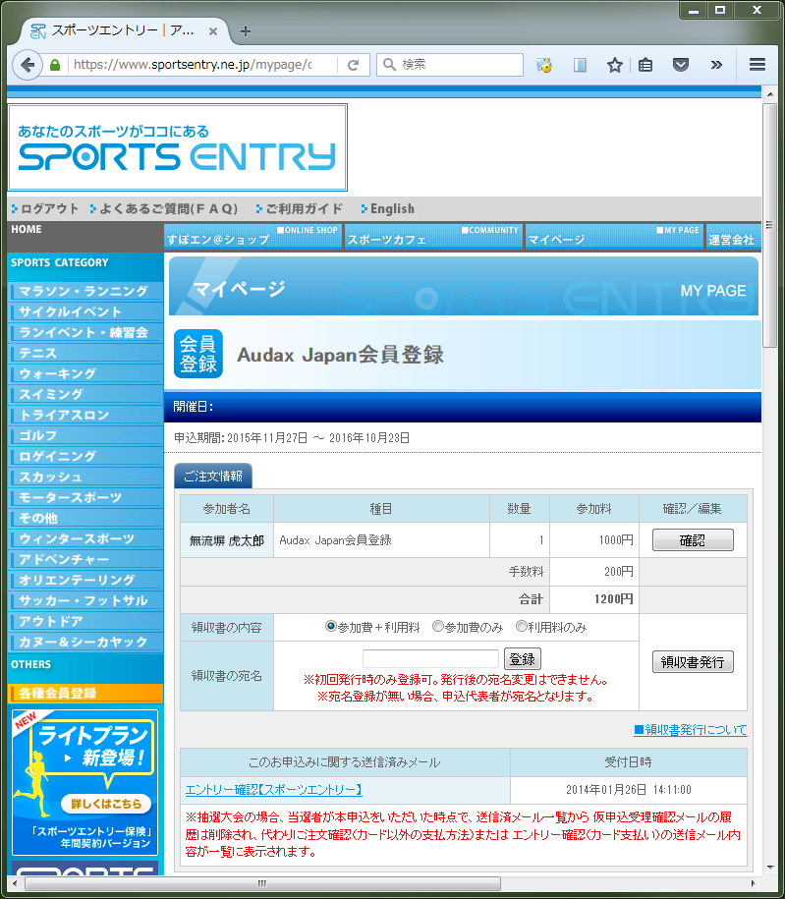Select ゴルフ category
Viewport: 785px width, 899px height.
[x=86, y=435]
